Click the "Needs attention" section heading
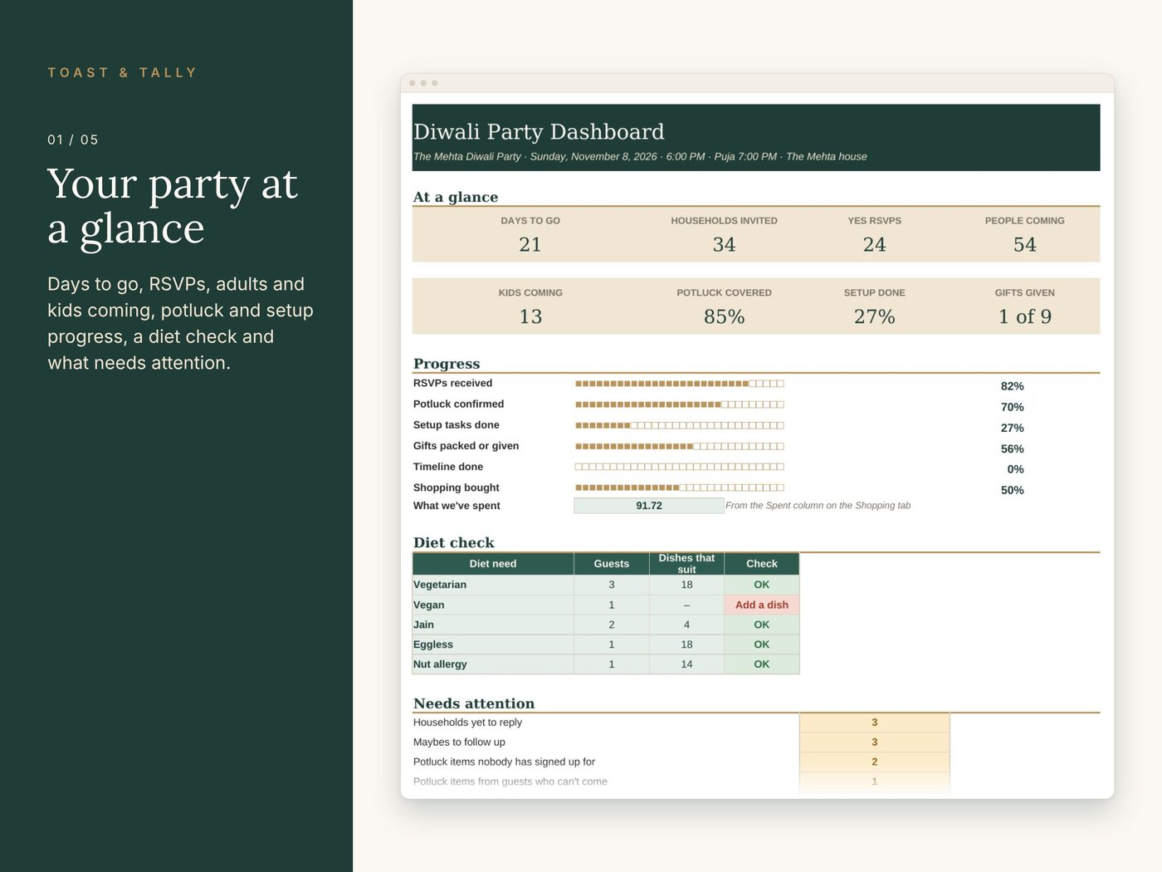1162x872 pixels. pyautogui.click(x=474, y=703)
